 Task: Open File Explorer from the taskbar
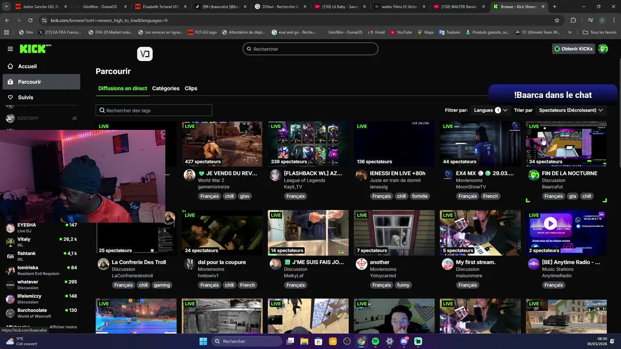tap(304, 341)
